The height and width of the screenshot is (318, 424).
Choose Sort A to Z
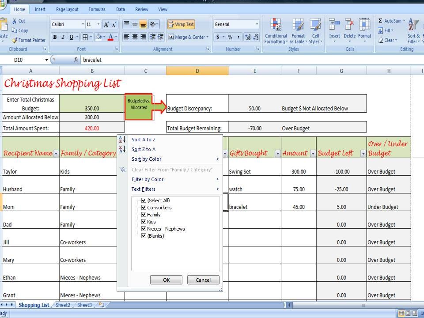tap(143, 140)
